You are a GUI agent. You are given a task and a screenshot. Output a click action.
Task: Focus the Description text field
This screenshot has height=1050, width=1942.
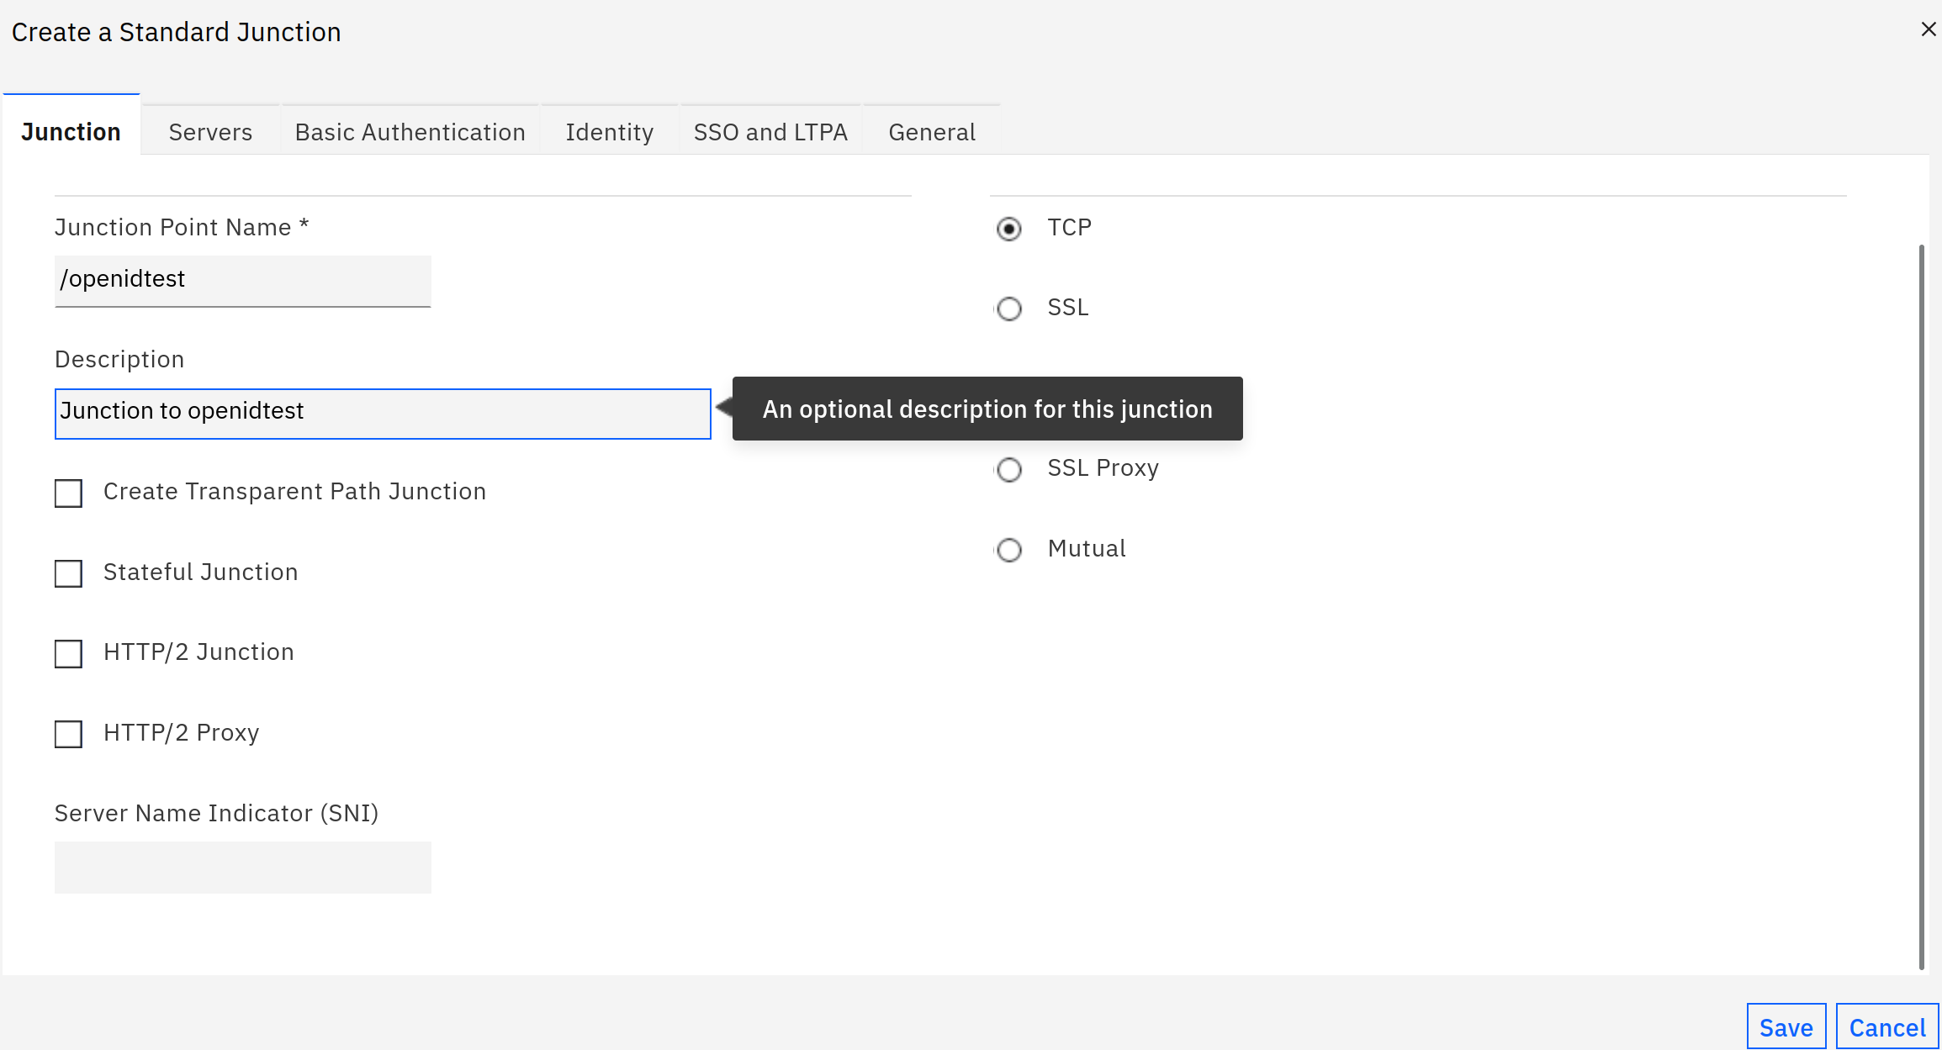click(383, 413)
